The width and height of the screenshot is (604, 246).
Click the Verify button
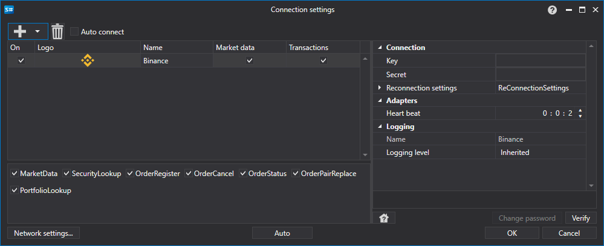pos(581,218)
